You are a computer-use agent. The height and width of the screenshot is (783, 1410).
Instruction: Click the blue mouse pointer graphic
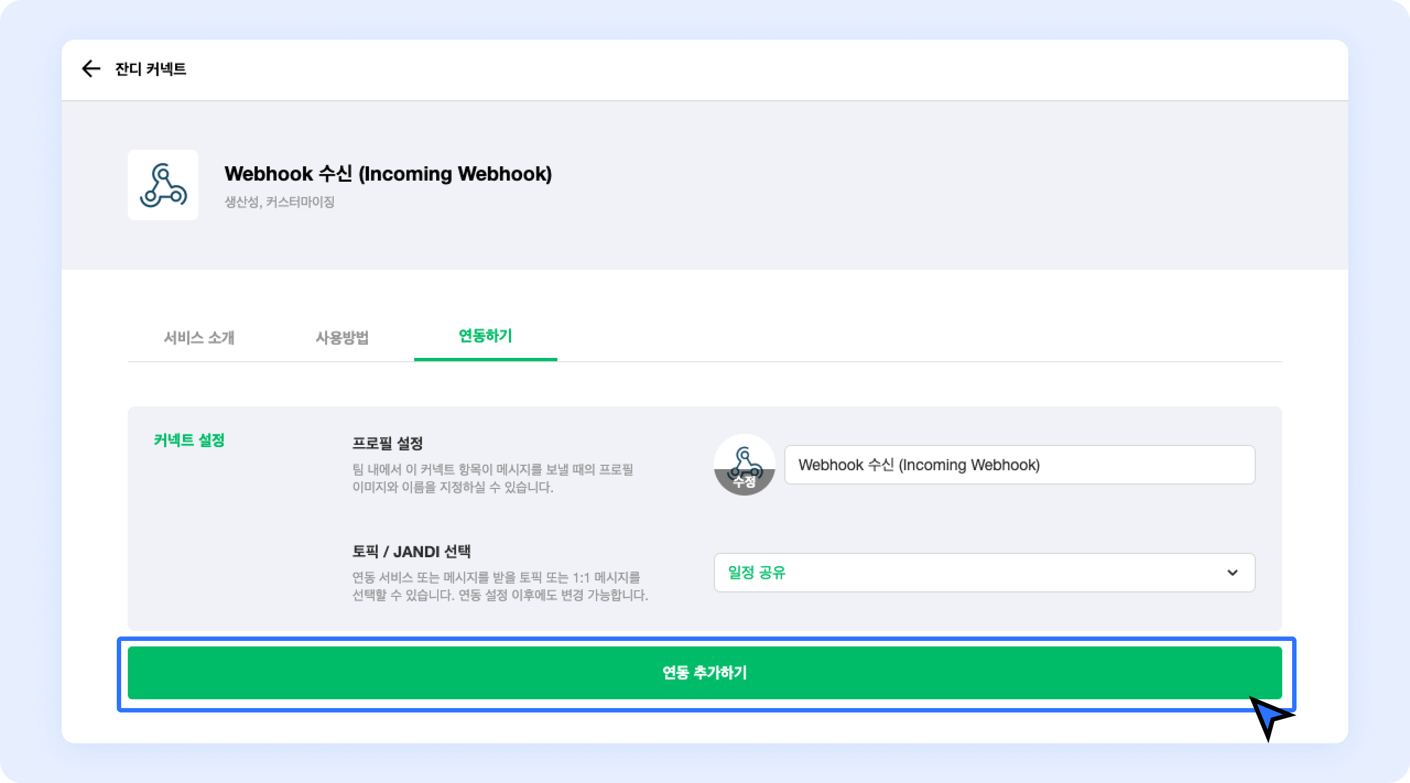pyautogui.click(x=1270, y=717)
